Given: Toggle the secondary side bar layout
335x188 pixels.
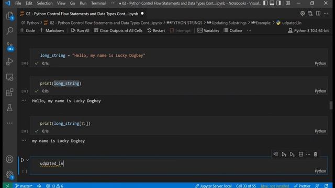Looking at the screenshot, I should (278, 3).
